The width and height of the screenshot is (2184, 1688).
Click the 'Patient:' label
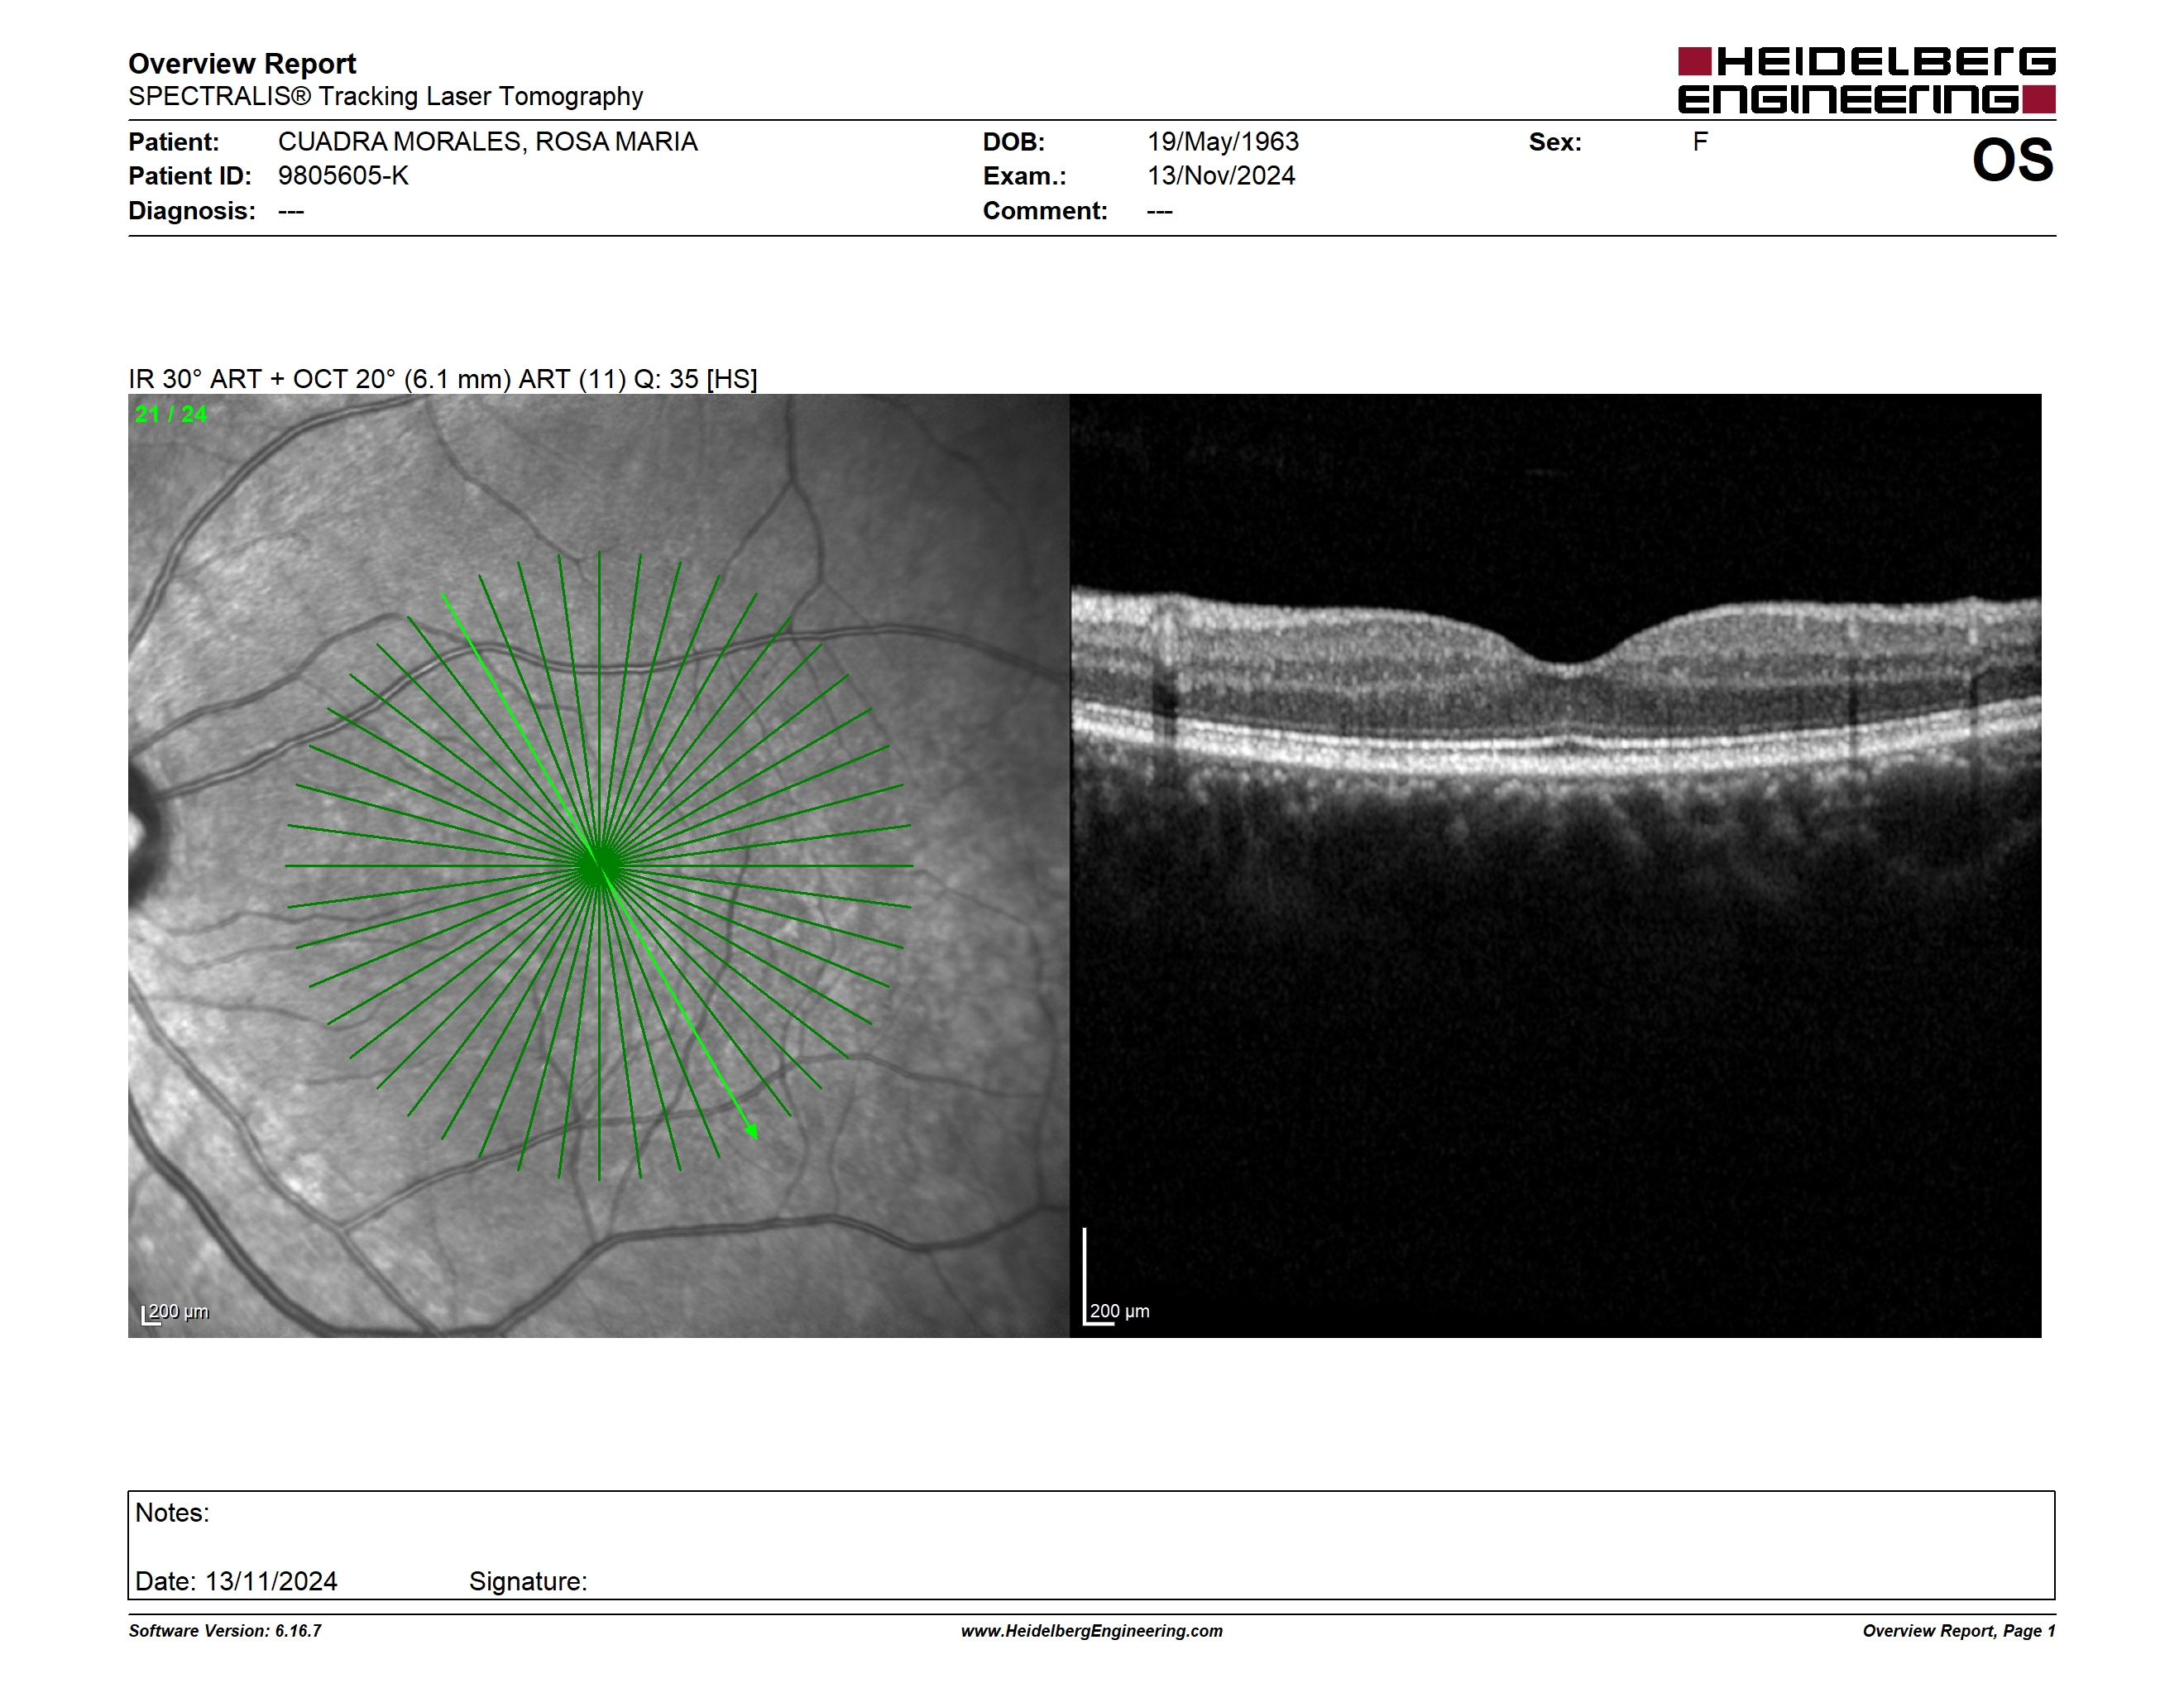173,142
